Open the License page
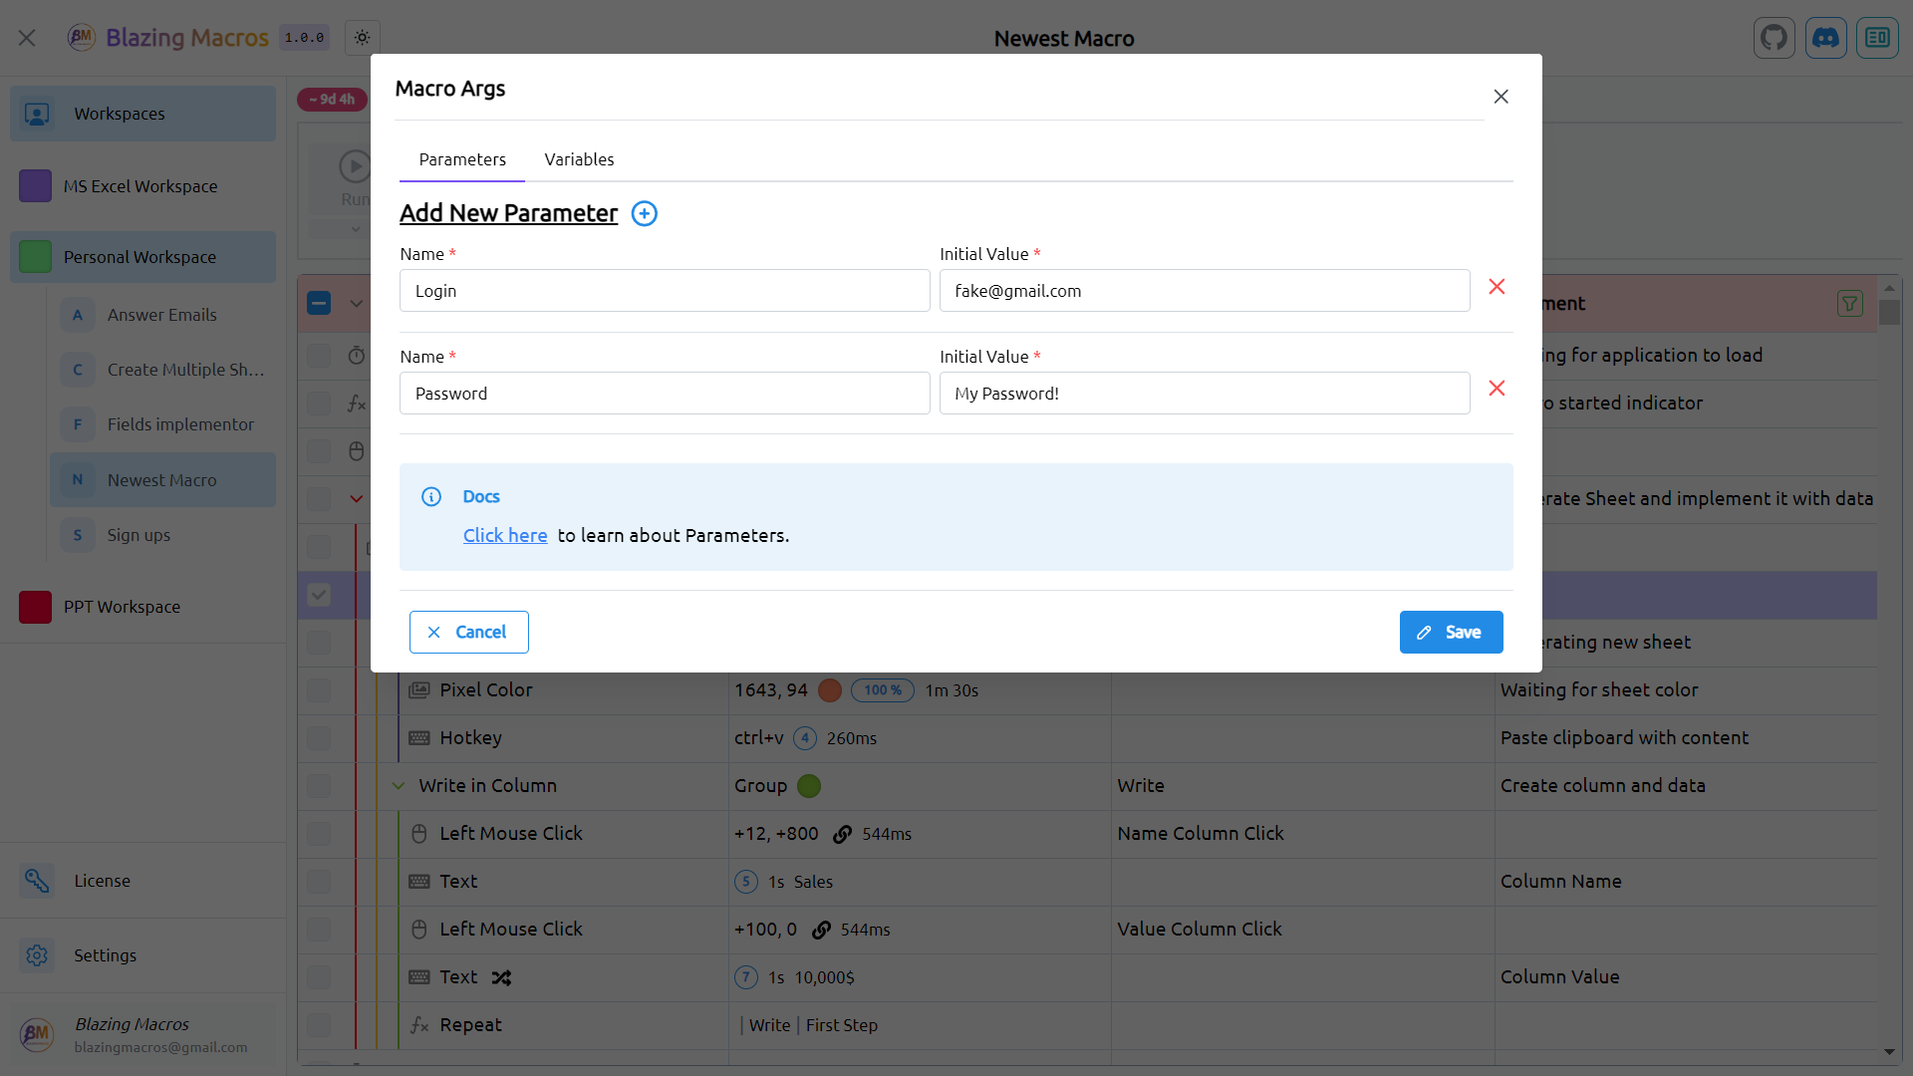 [142, 881]
